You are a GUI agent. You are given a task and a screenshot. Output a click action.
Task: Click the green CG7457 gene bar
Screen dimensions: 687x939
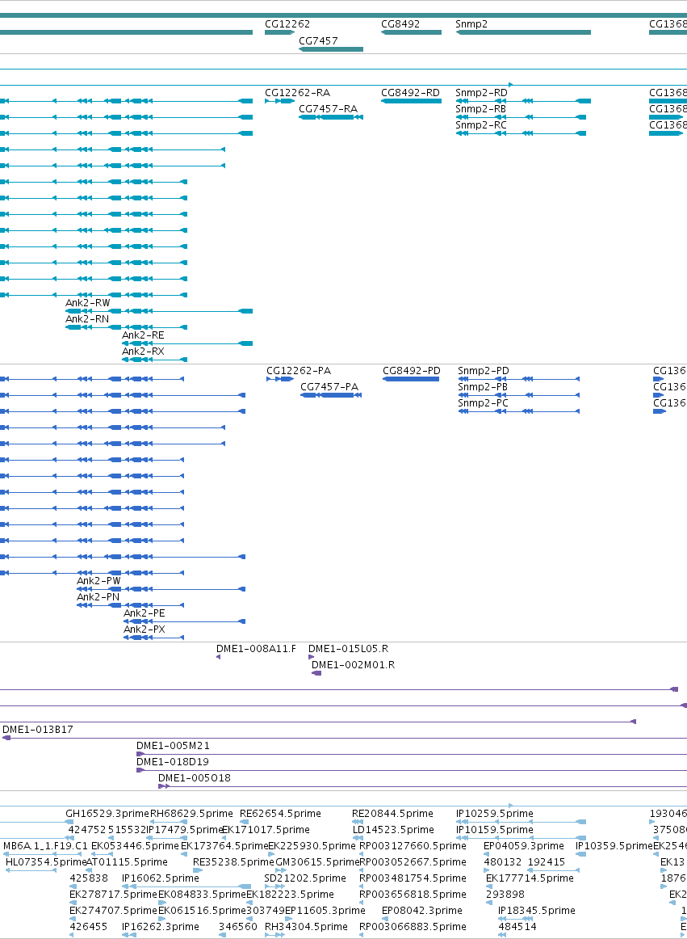tap(331, 49)
